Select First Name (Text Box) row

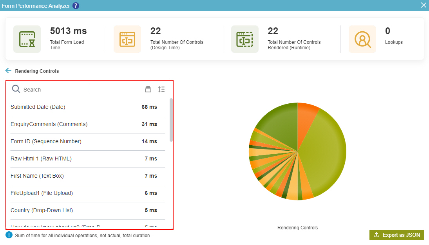pos(87,176)
